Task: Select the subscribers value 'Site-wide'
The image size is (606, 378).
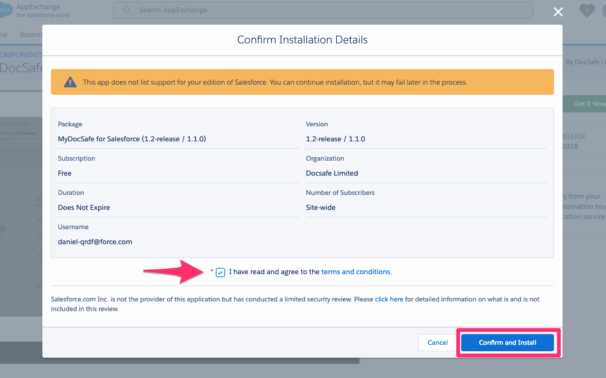Action: coord(320,208)
